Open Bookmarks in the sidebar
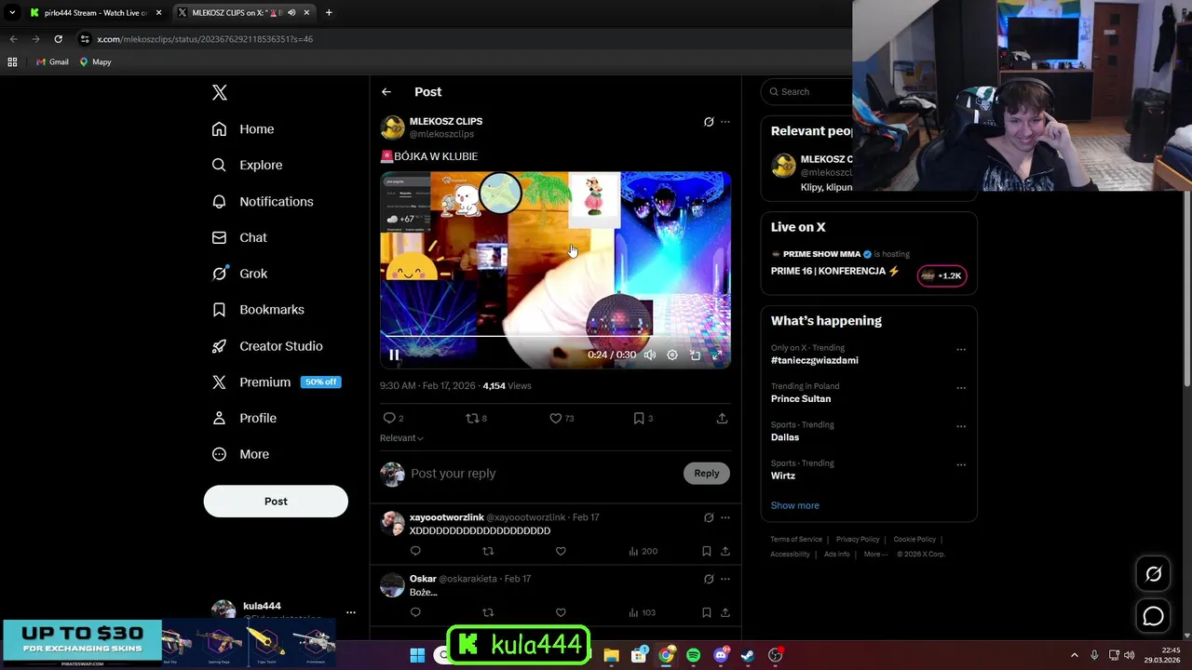The height and width of the screenshot is (670, 1192). click(258, 310)
